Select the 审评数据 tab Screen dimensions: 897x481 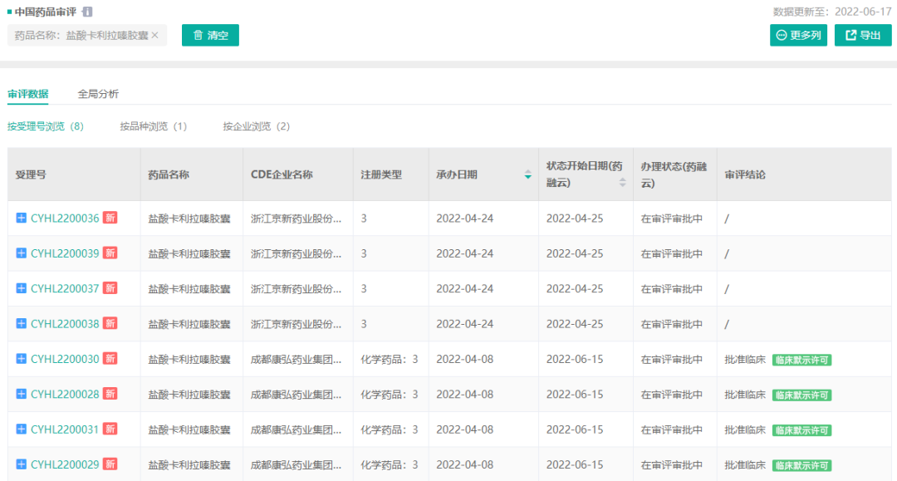click(28, 94)
